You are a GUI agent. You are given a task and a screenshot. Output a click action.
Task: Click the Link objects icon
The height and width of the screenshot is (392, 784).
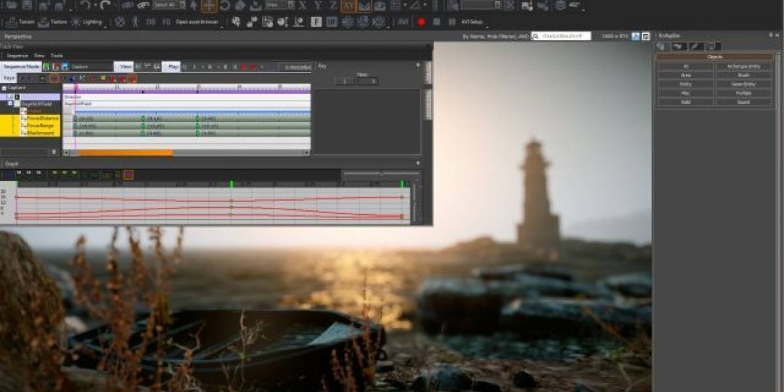point(127,5)
